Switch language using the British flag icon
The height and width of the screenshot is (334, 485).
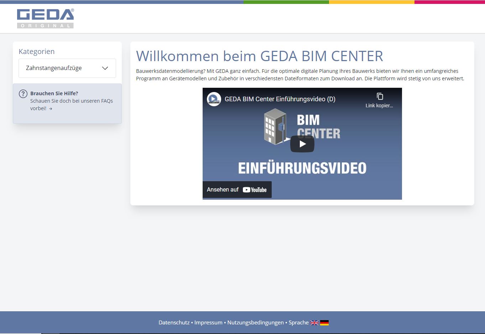[x=314, y=323]
